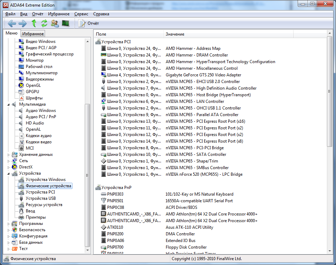Refresh the page with green arrows icon
This screenshot has height=265, width=336.
click(x=44, y=23)
